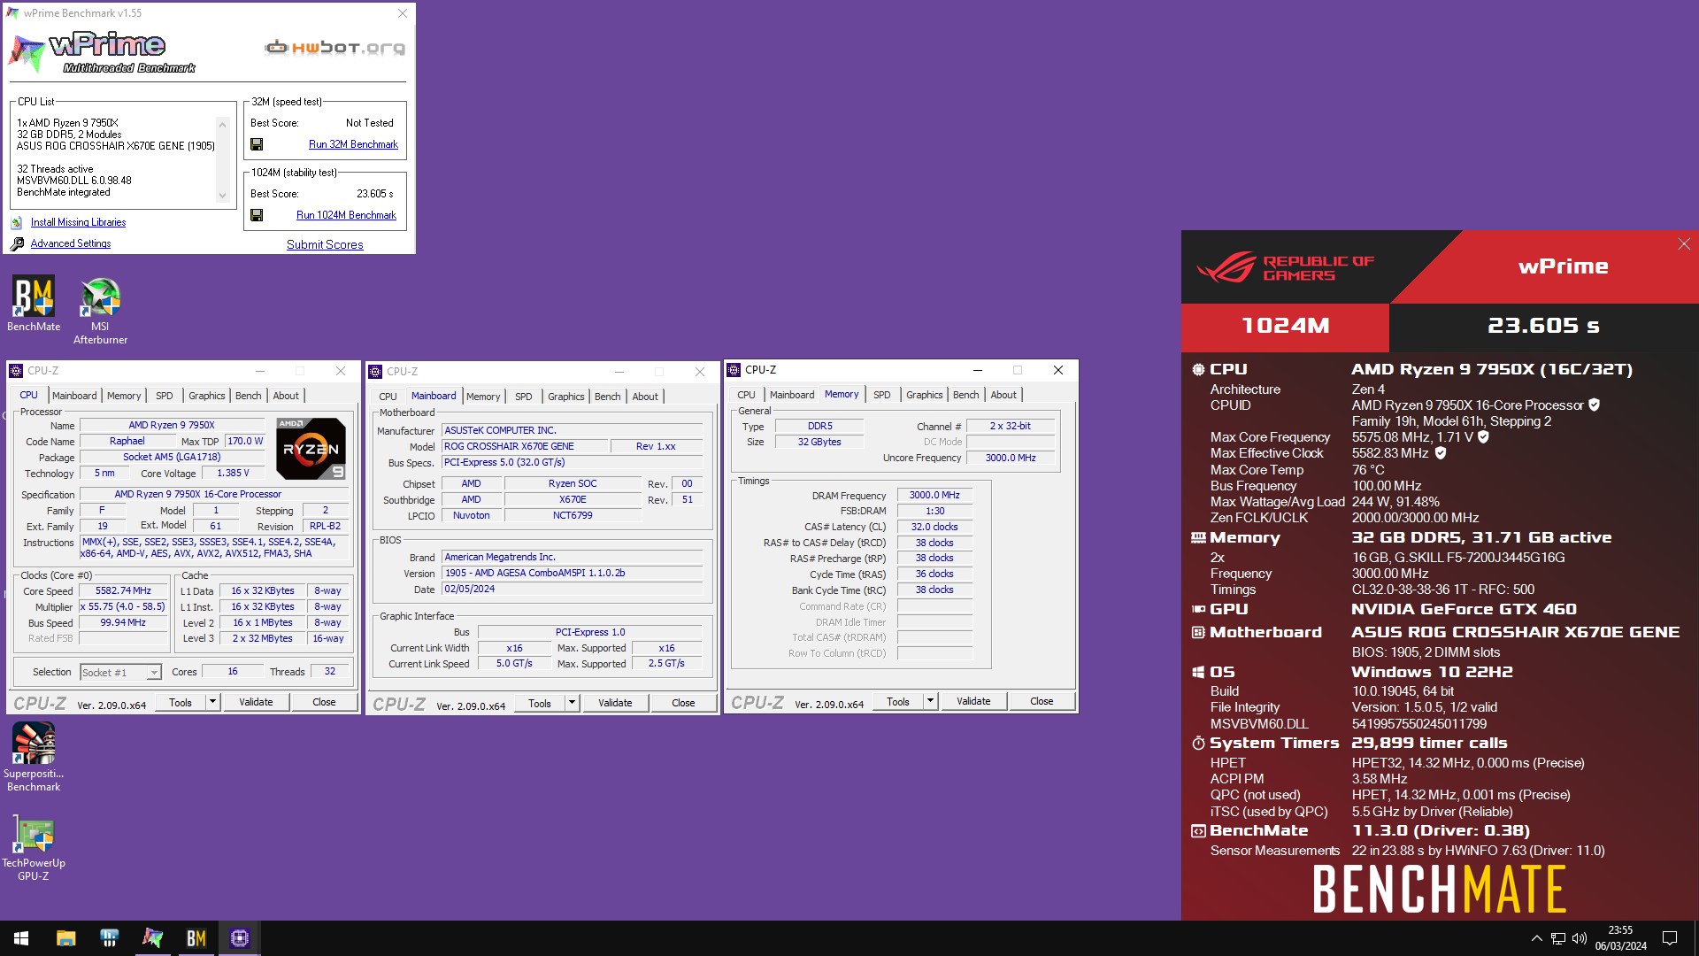Click the ROG CROSSHAIR X670E GENE model field

(x=524, y=446)
